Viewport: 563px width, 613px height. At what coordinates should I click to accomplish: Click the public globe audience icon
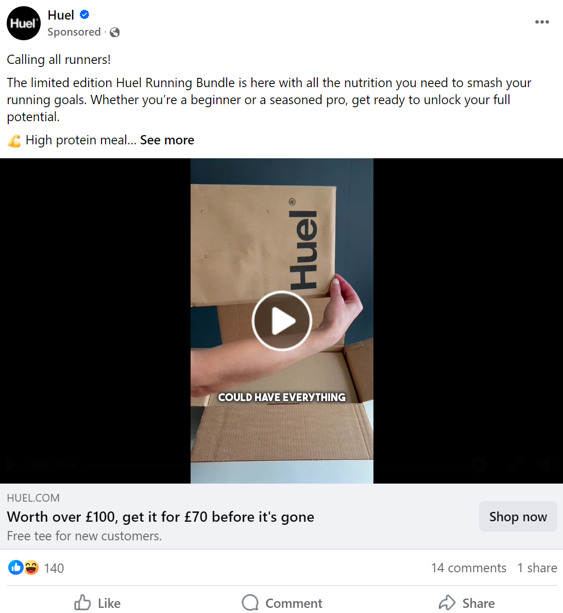pyautogui.click(x=114, y=32)
